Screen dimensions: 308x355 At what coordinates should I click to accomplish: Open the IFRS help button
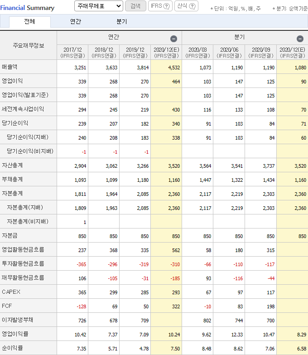pos(160,6)
